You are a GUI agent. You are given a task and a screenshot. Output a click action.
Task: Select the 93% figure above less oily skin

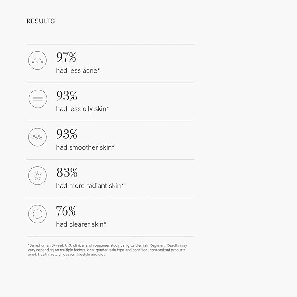point(66,96)
